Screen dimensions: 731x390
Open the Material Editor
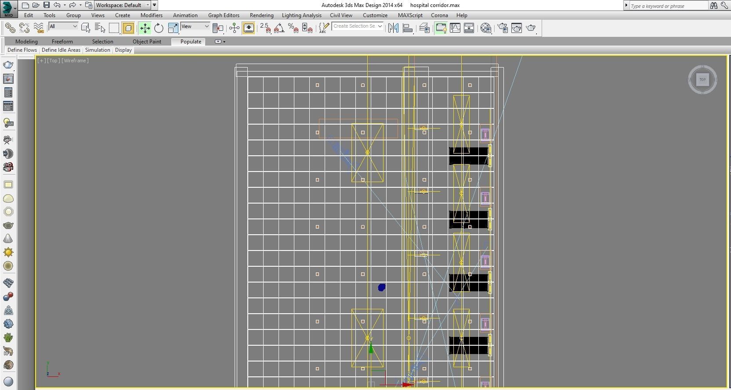(x=486, y=28)
